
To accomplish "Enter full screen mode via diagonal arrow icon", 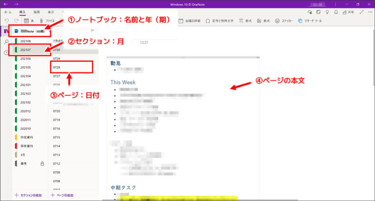I will [x=362, y=12].
